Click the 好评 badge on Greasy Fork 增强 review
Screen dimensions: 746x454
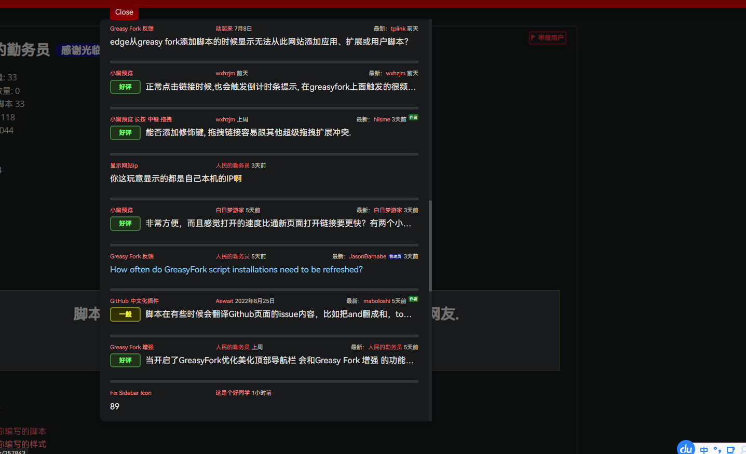tap(125, 360)
